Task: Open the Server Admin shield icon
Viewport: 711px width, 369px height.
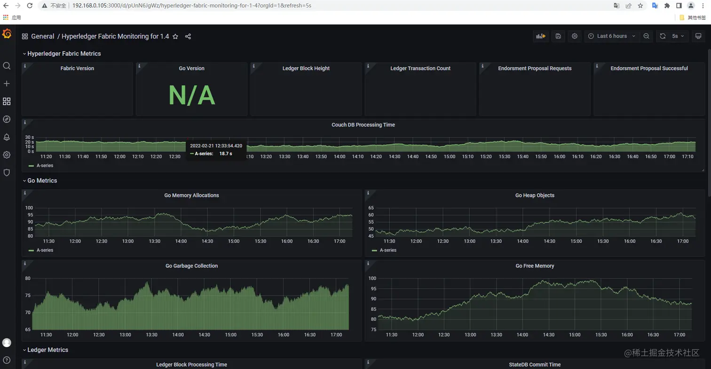Action: (x=7, y=173)
